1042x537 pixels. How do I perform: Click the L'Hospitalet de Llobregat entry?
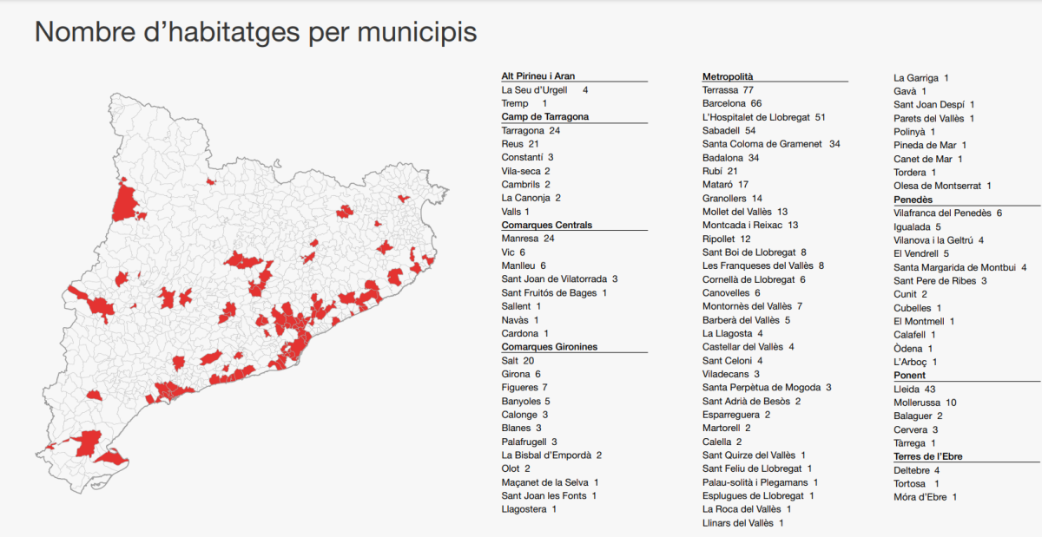[763, 117]
